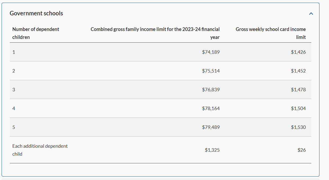Select the $79,489 income cell

click(211, 127)
